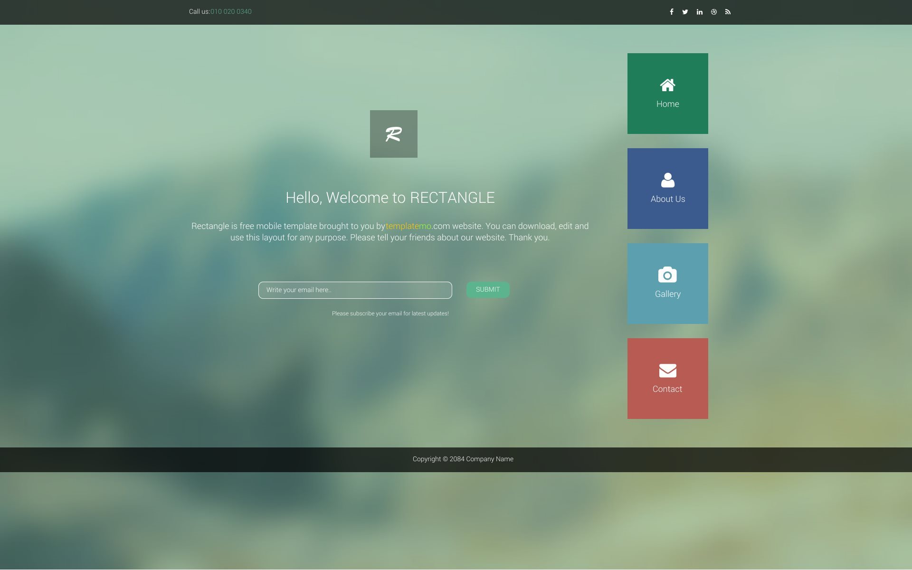Click the Copyright 2084 Company Name text

tap(463, 459)
